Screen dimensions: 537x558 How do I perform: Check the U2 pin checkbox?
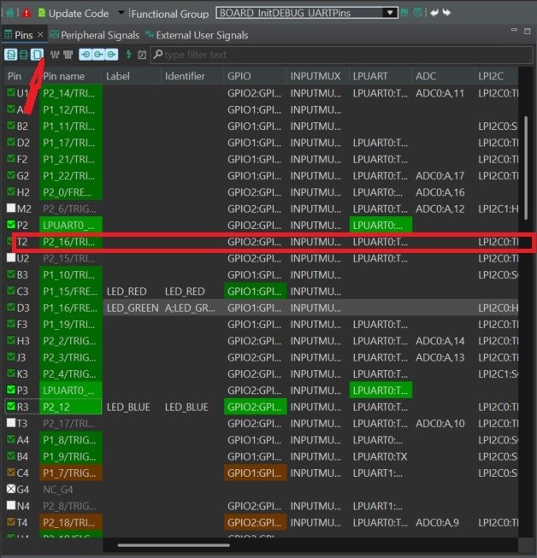coord(11,258)
